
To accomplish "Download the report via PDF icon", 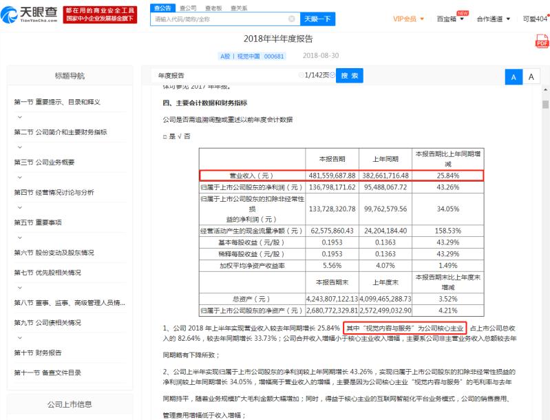I will coord(541,43).
